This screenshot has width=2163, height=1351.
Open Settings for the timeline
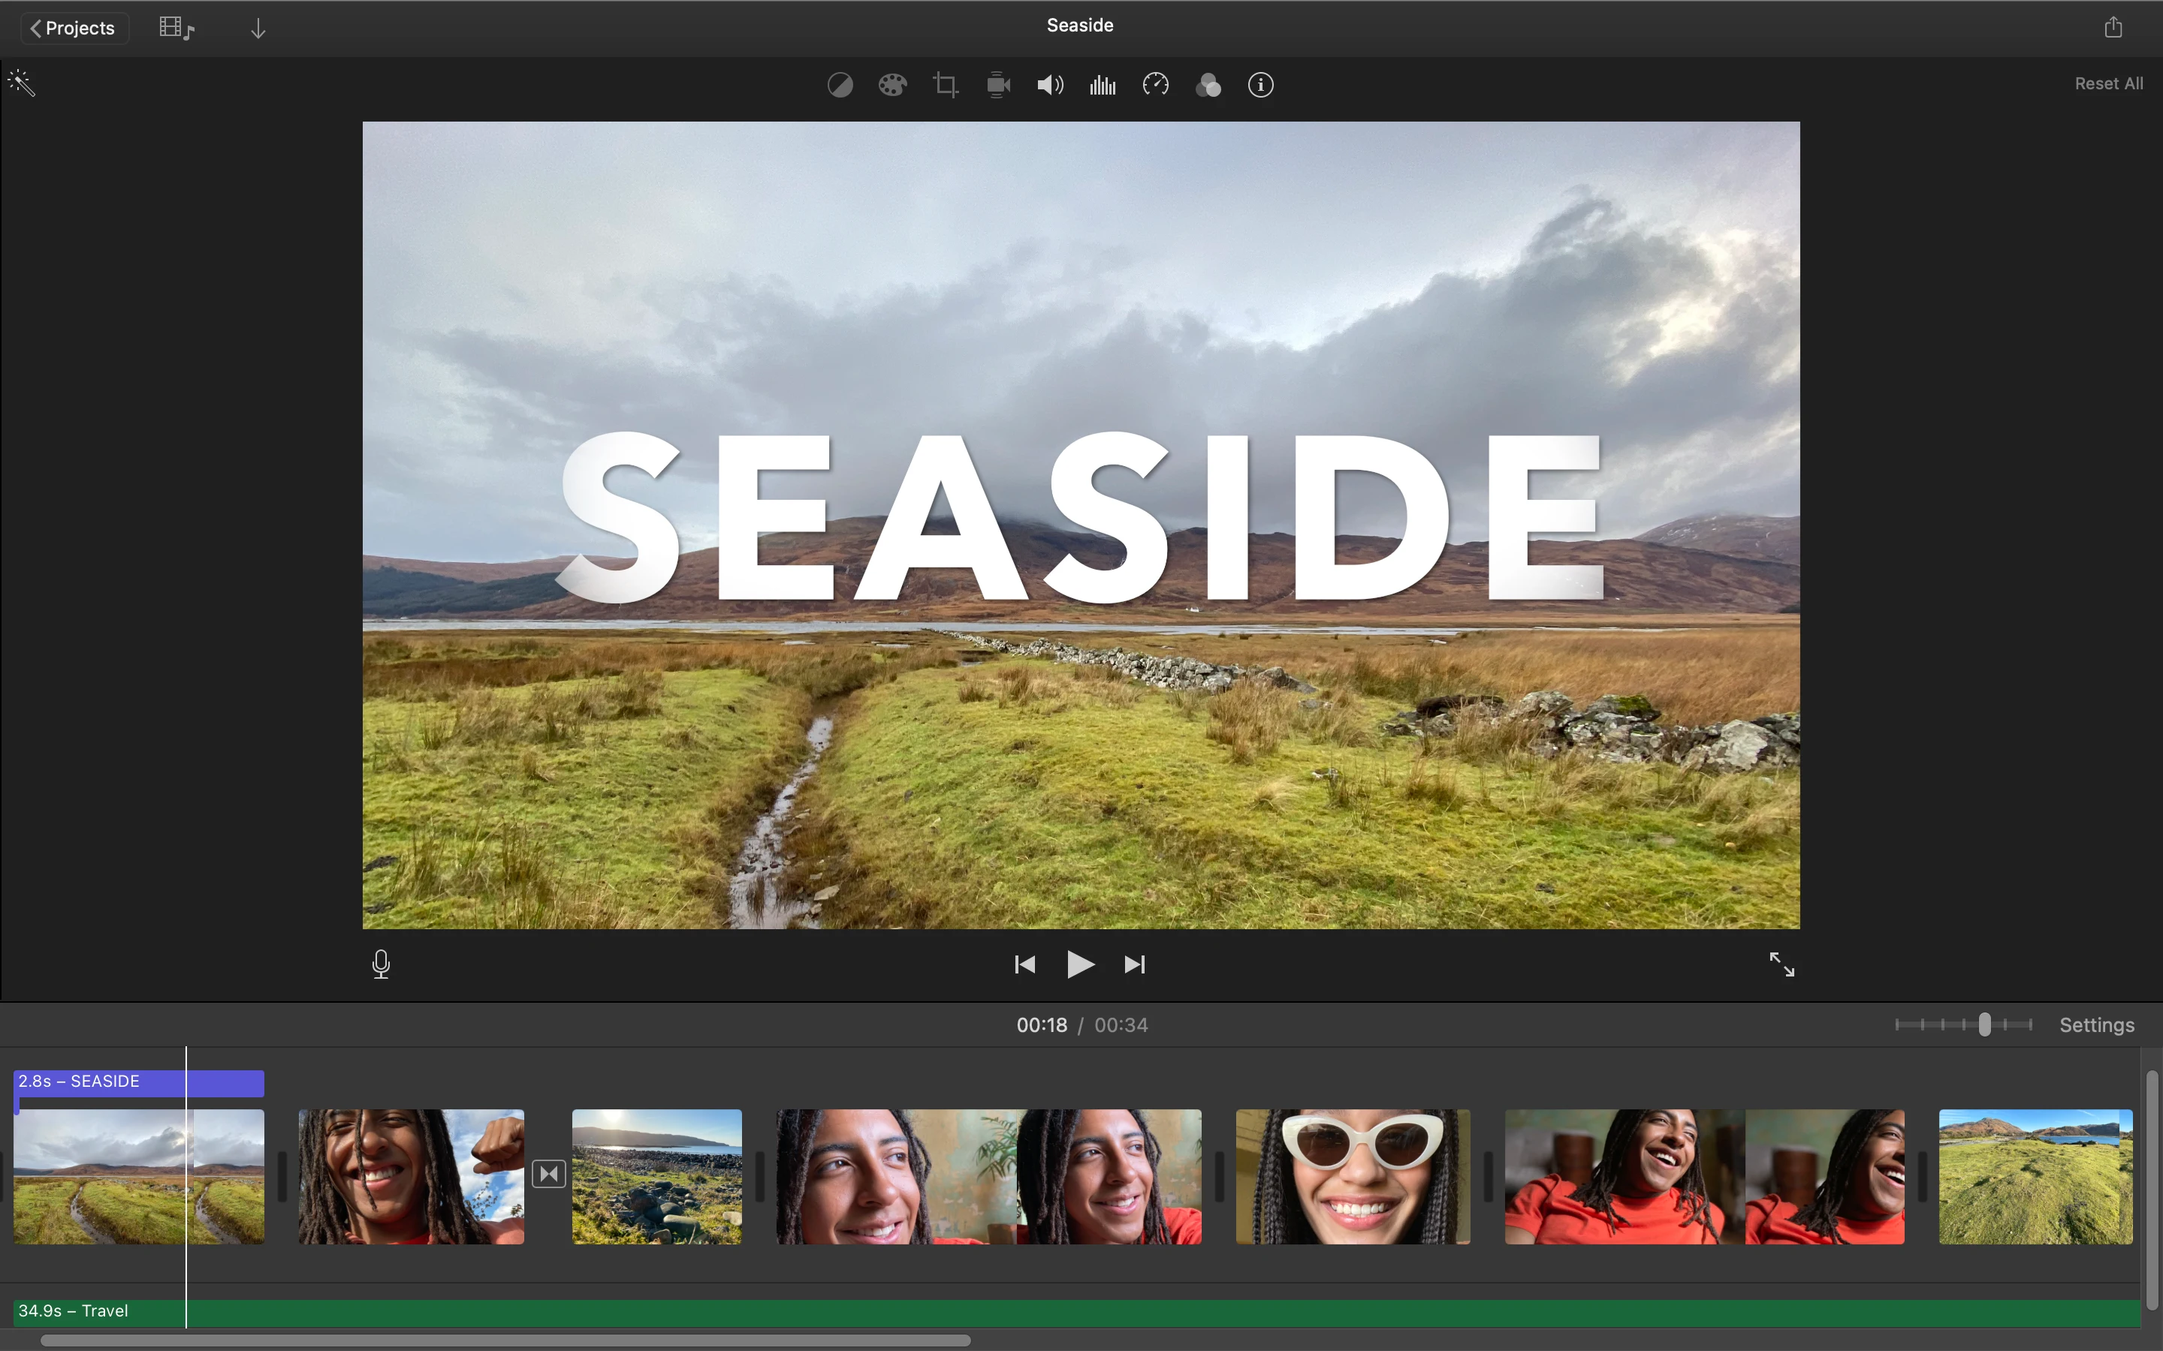coord(2096,1024)
